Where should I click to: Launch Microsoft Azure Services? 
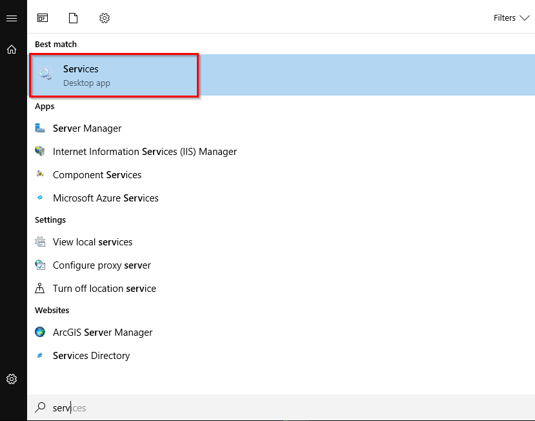[x=105, y=198]
